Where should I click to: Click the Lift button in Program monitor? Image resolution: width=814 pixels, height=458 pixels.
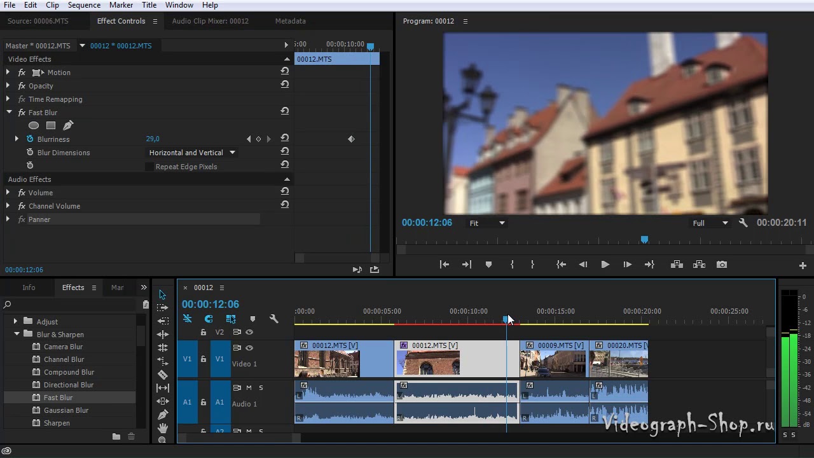click(x=677, y=265)
